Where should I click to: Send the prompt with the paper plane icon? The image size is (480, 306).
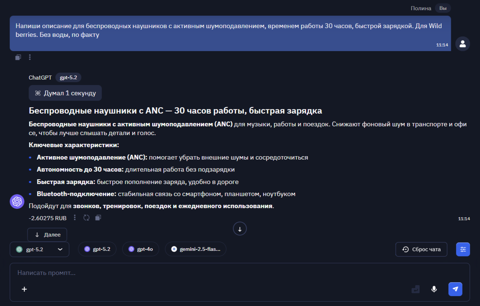pos(455,289)
